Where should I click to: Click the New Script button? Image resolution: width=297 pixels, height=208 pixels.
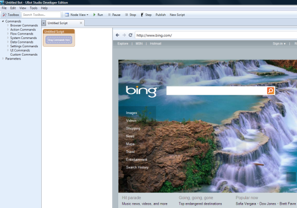[x=177, y=15]
